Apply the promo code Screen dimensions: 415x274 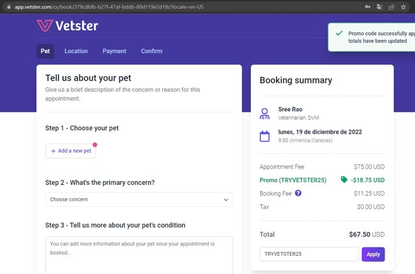click(373, 254)
